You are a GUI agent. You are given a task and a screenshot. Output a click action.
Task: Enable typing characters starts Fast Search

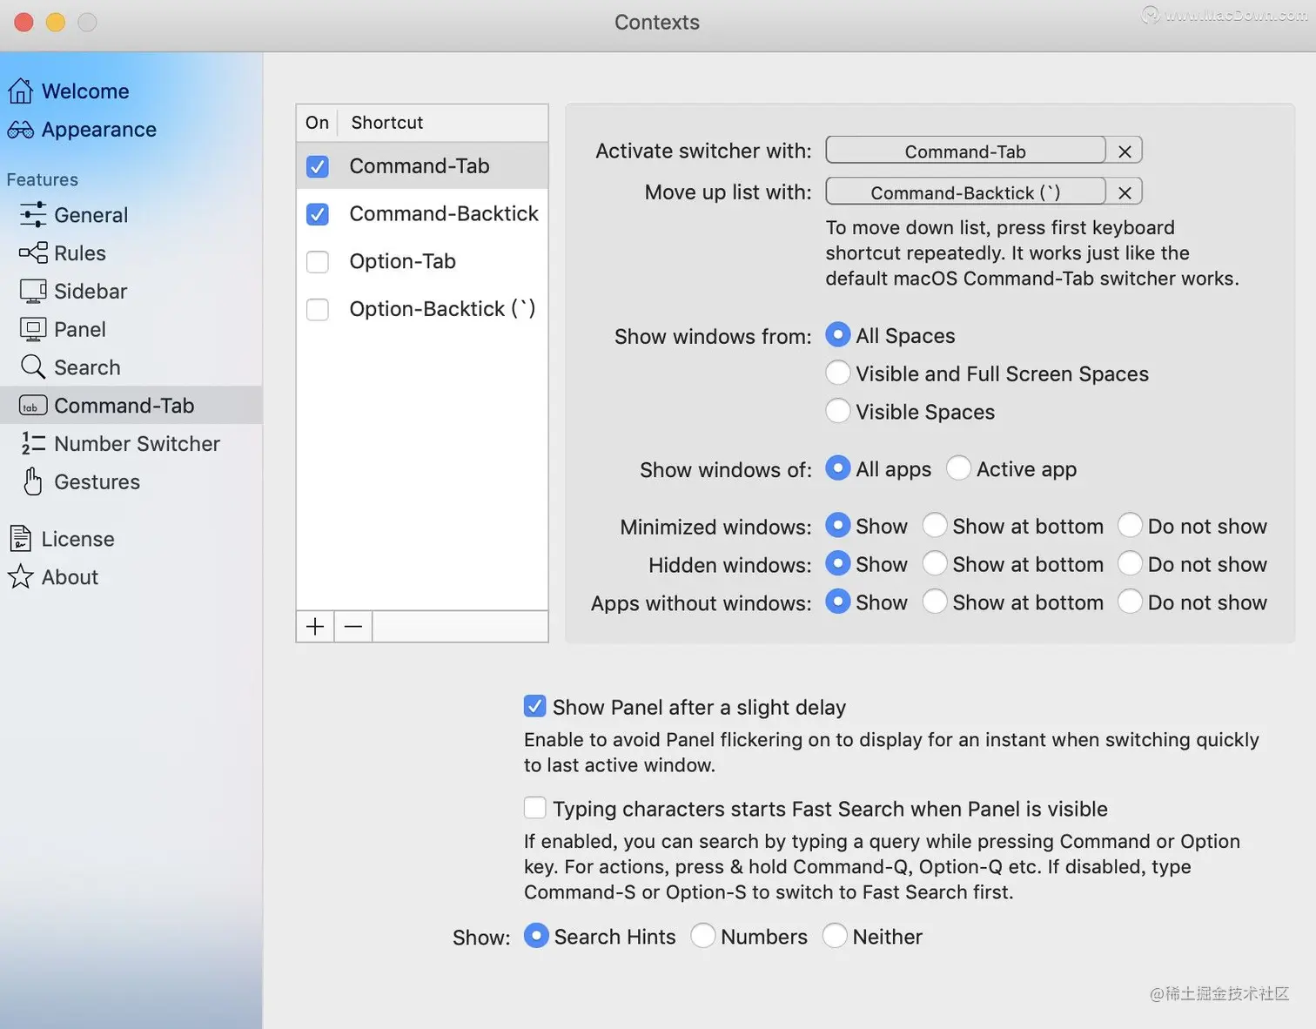point(534,808)
